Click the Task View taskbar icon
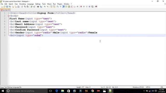The height and width of the screenshot is (93, 166). 51,91
